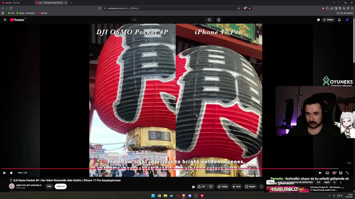Viewport: 355px width, 199px height.
Task: Open the browser extensions puzzle icon
Action: 327,8
